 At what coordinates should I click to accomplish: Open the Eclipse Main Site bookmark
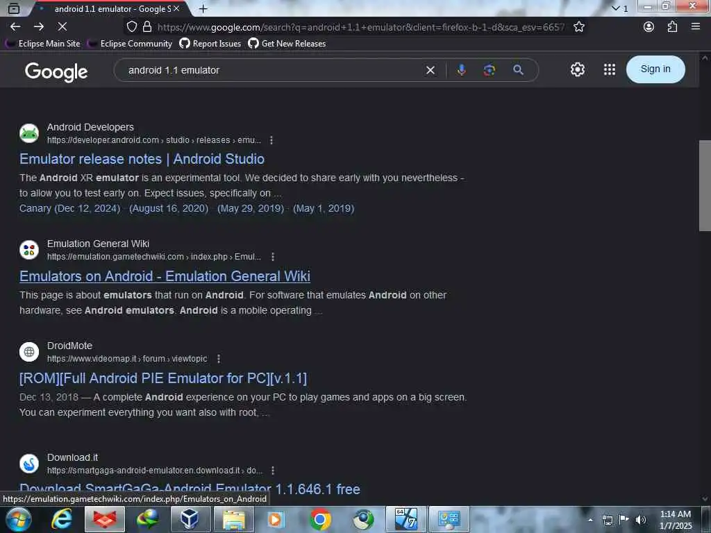pyautogui.click(x=43, y=44)
